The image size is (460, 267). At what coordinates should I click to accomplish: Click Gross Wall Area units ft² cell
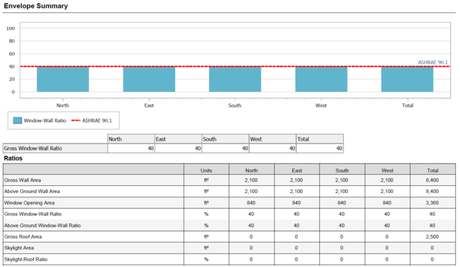(x=206, y=180)
